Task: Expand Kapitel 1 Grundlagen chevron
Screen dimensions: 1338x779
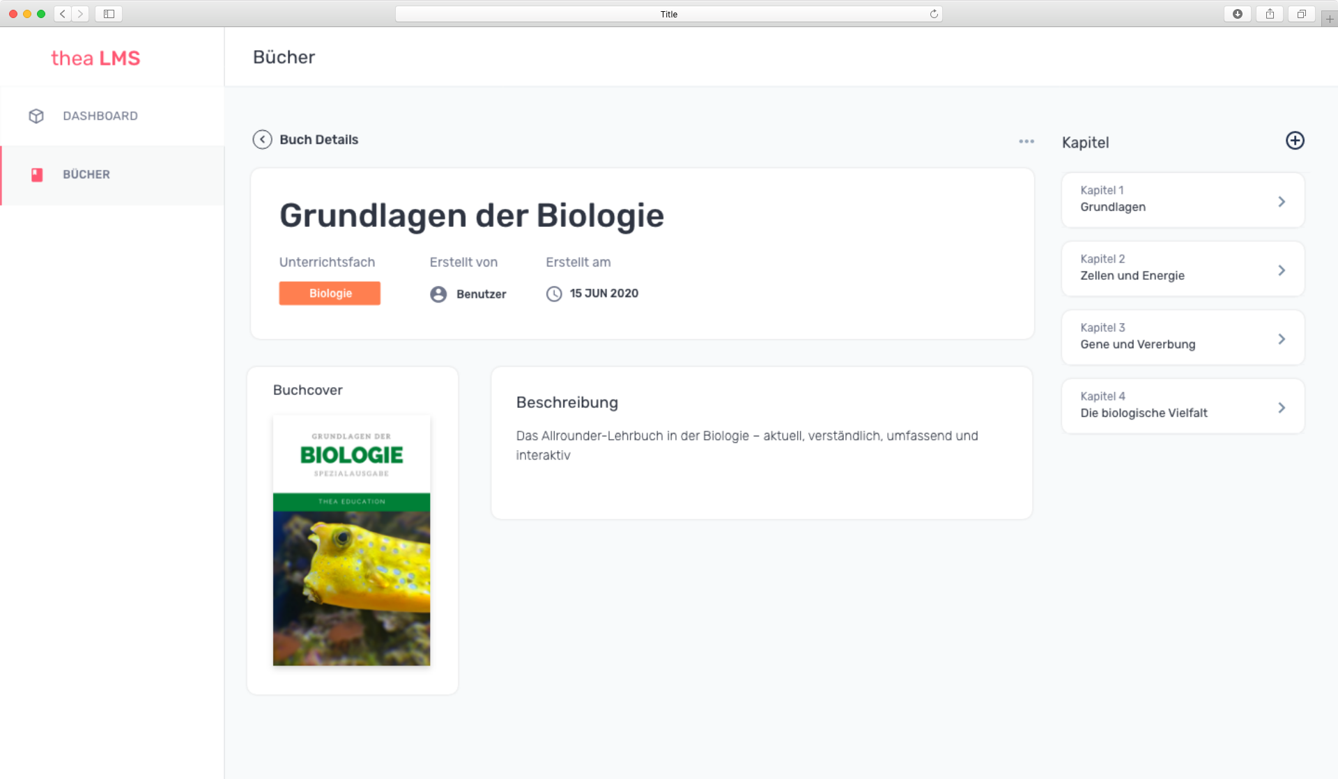Action: [1281, 202]
